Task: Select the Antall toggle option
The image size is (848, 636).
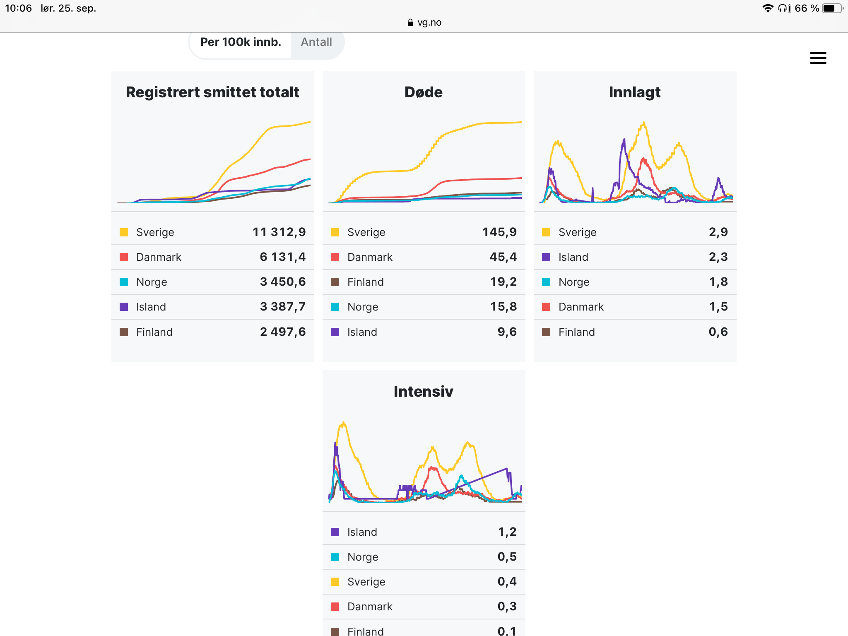Action: (x=316, y=42)
